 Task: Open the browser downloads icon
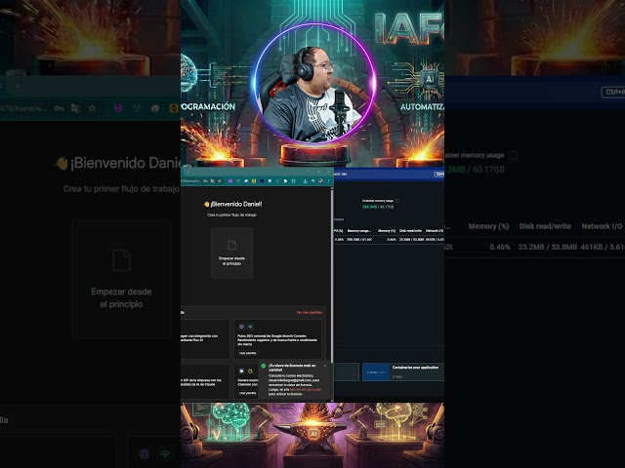305,181
